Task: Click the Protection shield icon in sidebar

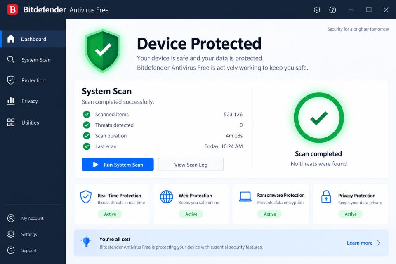Action: (x=11, y=80)
